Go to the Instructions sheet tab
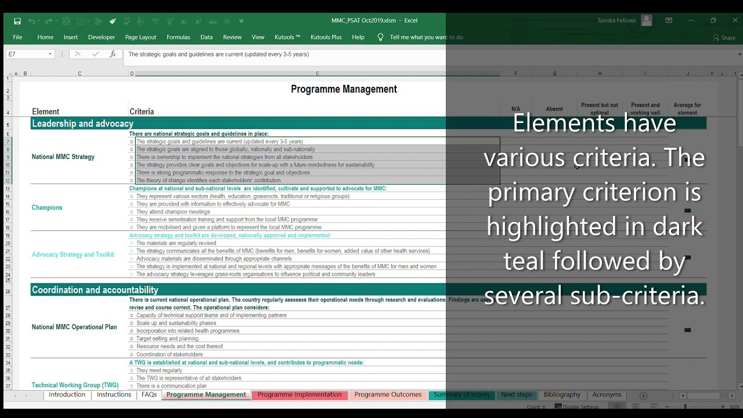743x418 pixels. coord(114,395)
